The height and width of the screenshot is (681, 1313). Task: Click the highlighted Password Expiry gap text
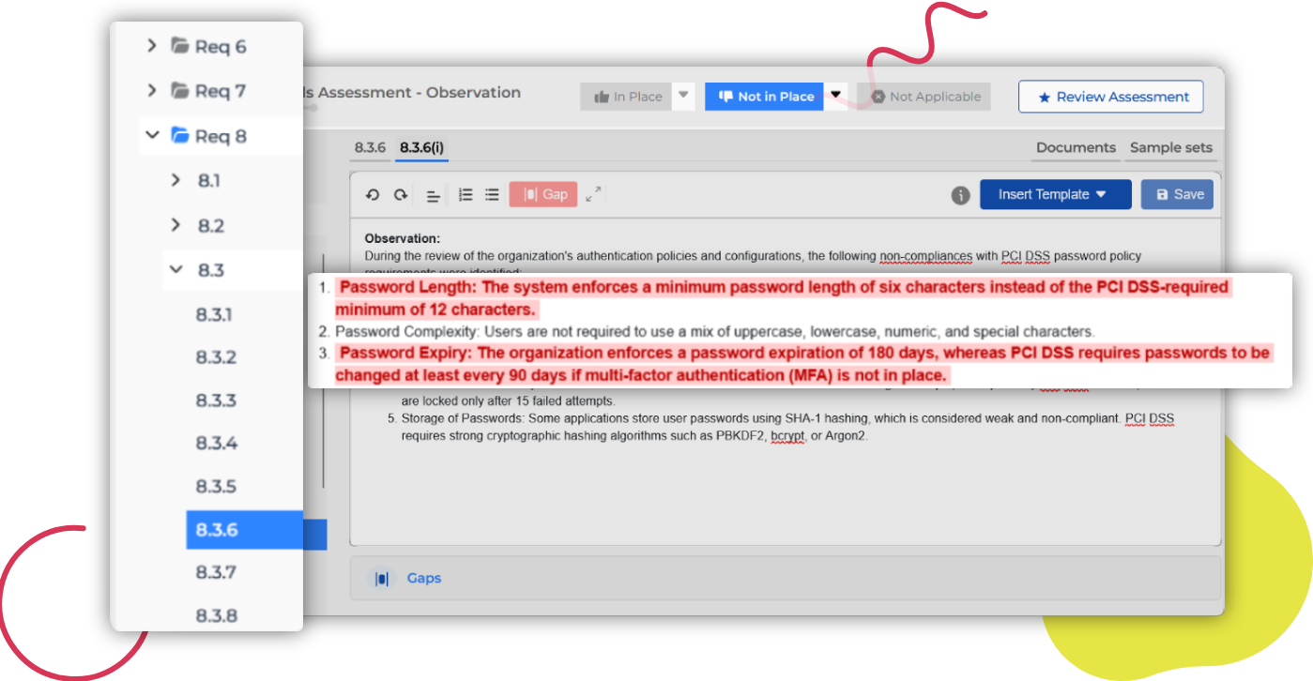pyautogui.click(x=803, y=364)
